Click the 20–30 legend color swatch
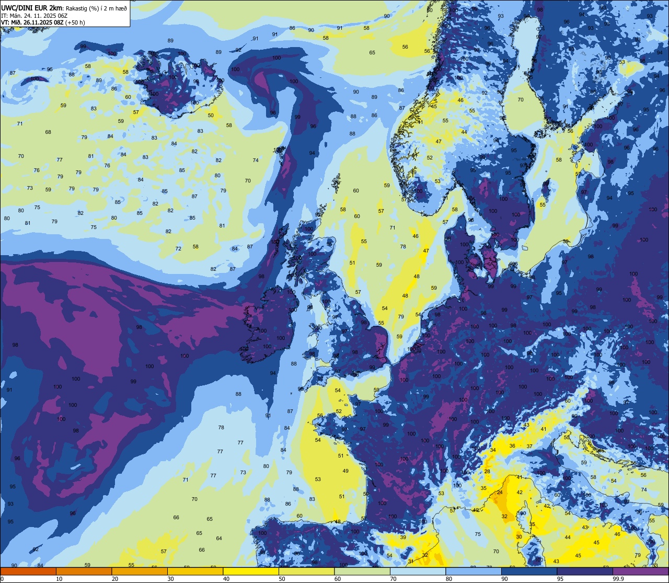 139,571
